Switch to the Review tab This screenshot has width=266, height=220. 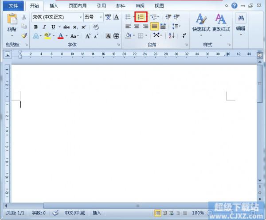140,6
